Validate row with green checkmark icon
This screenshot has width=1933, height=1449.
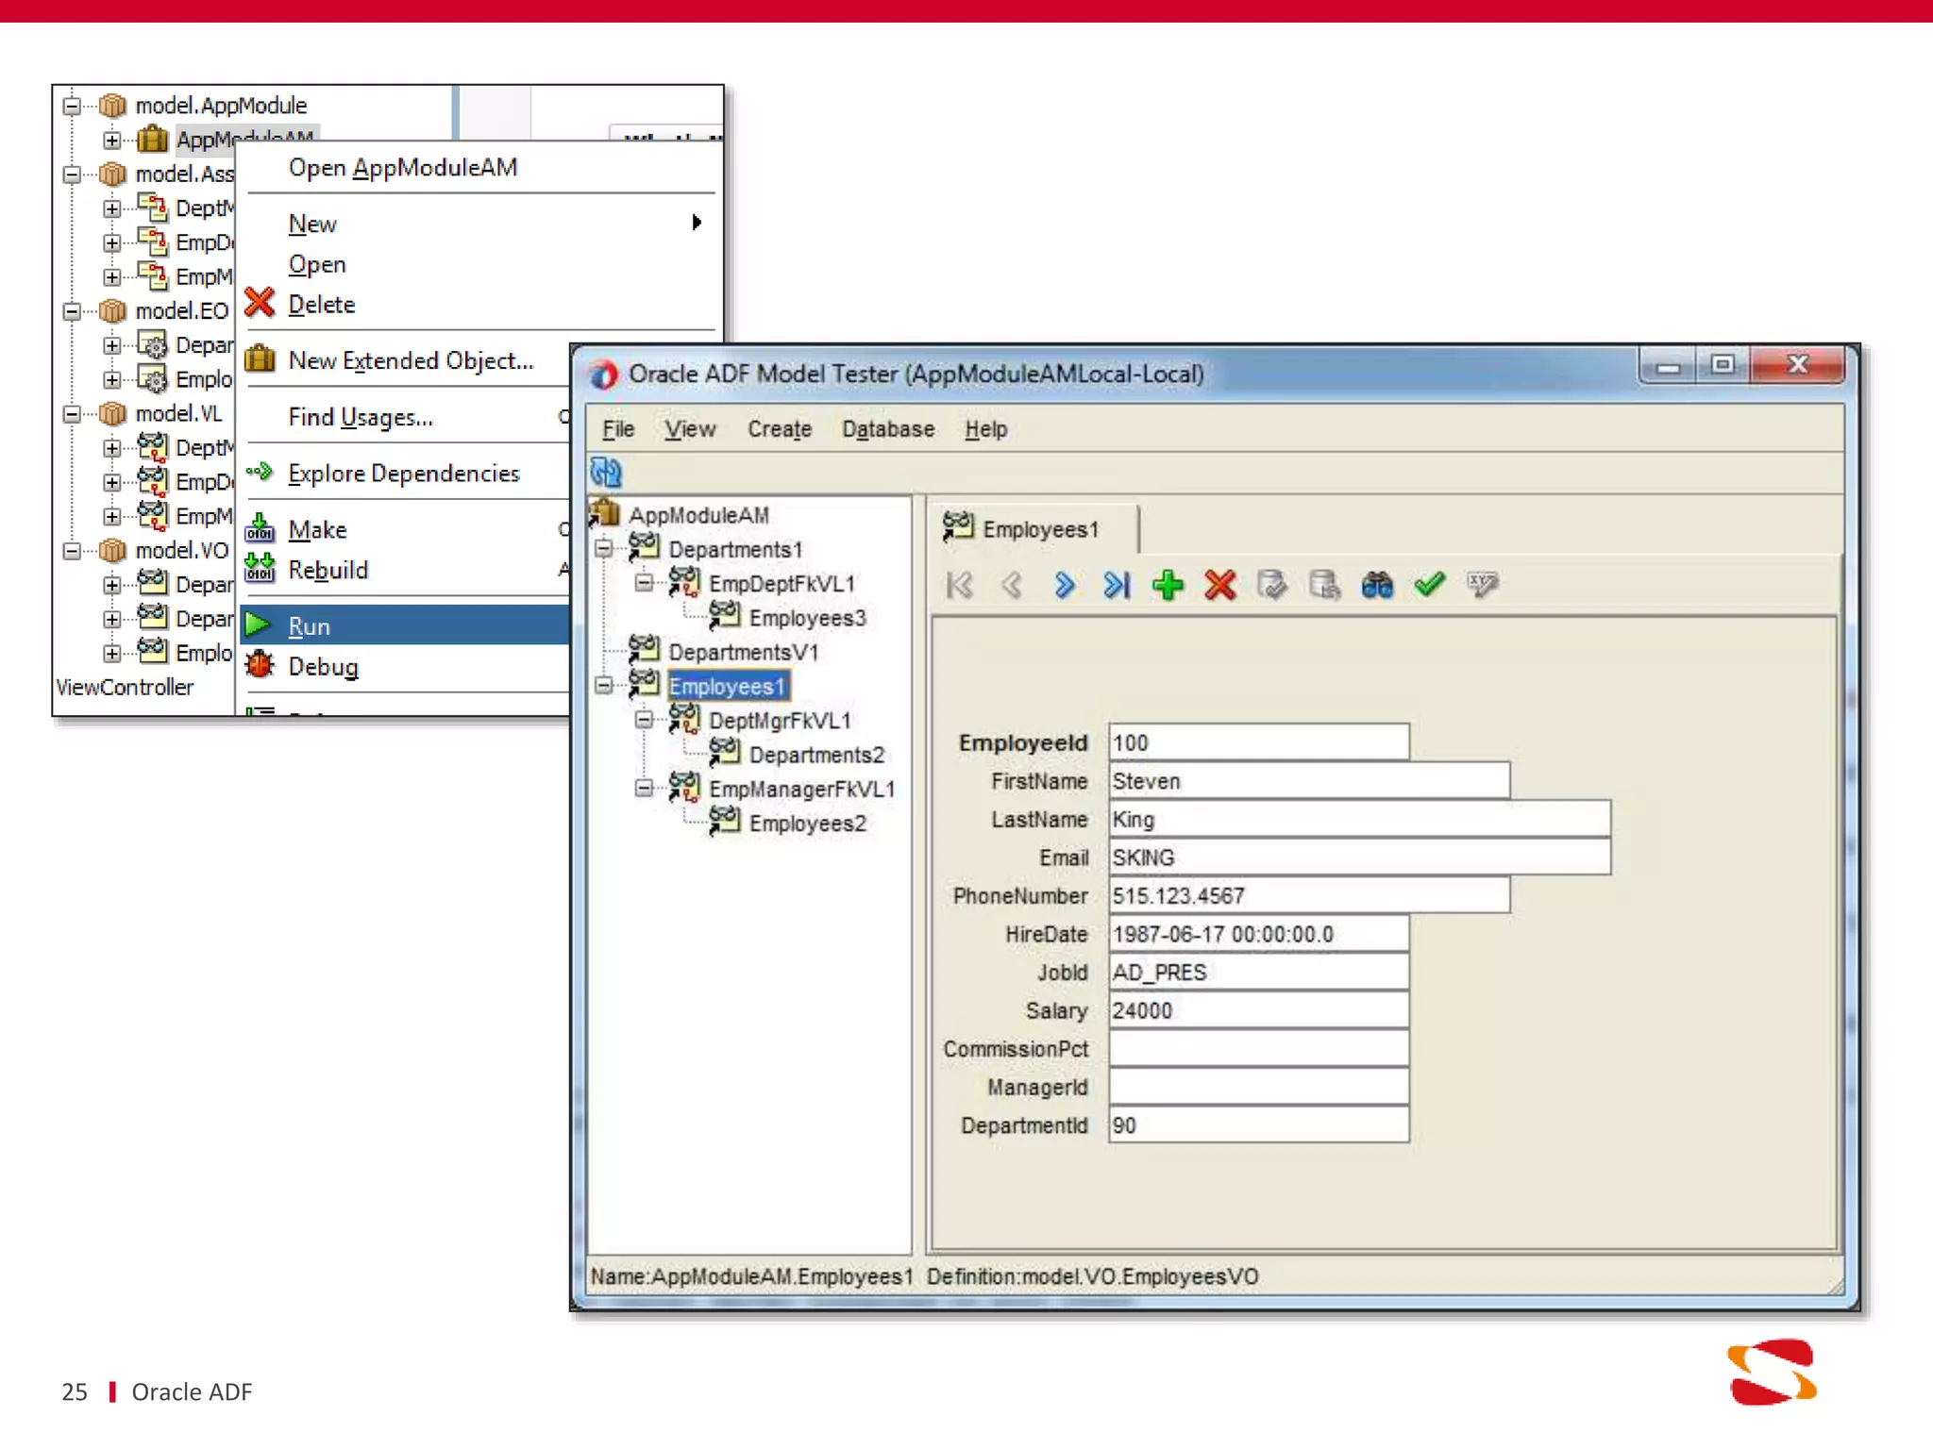[x=1430, y=585]
